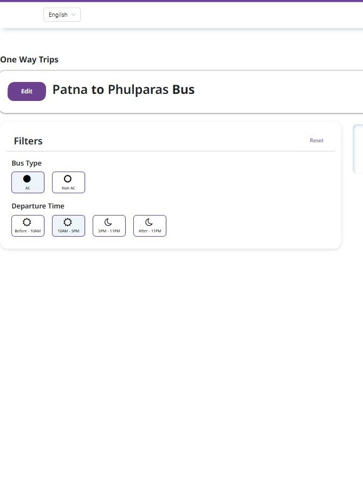Reset all filters via Reset link

pos(316,141)
